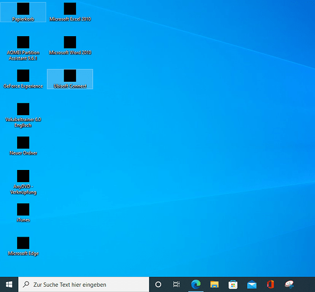This screenshot has height=292, width=315.
Task: Open Microsoft Store from the taskbar
Action: pyautogui.click(x=233, y=284)
